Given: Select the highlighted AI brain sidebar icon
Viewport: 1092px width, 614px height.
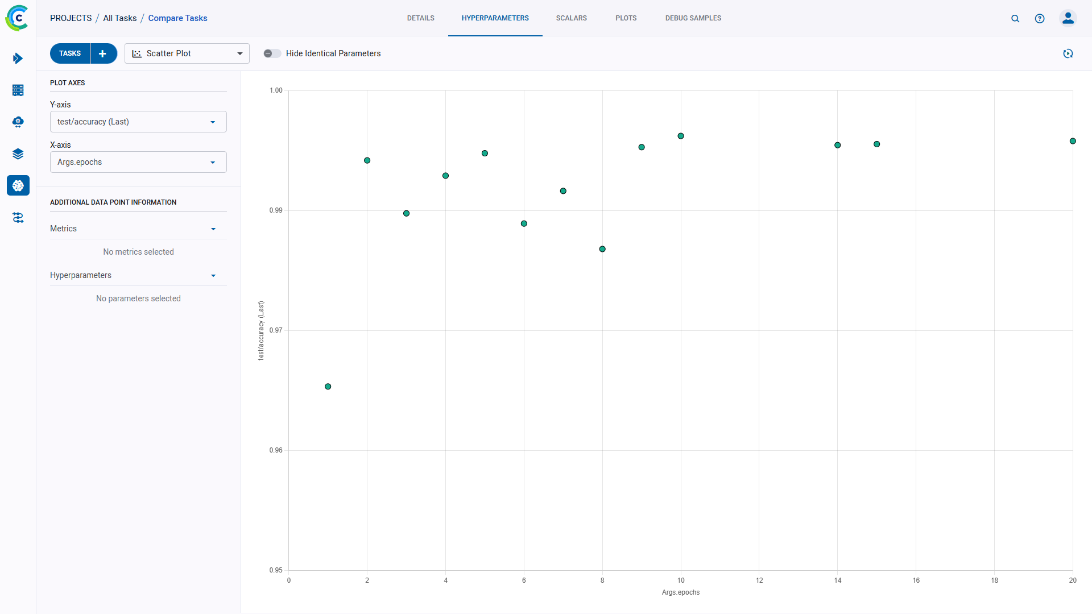Looking at the screenshot, I should point(18,185).
